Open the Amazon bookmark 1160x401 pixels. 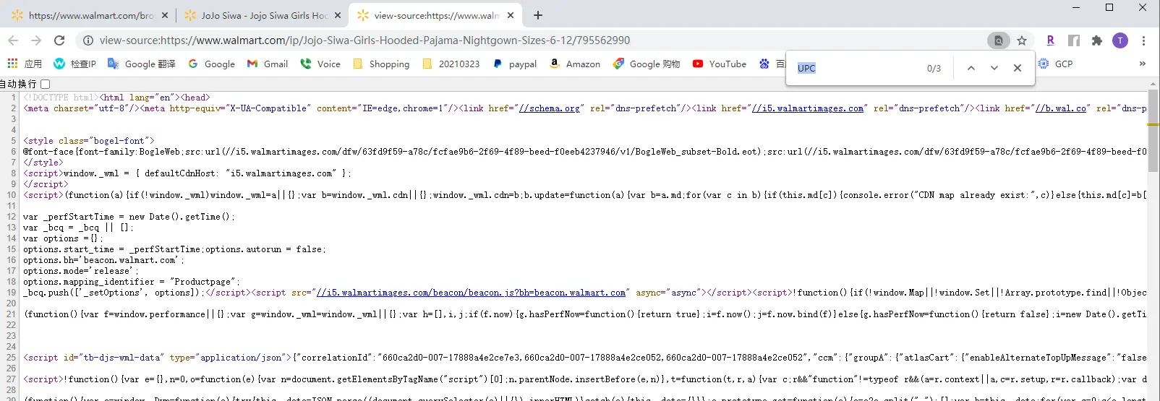[x=575, y=64]
